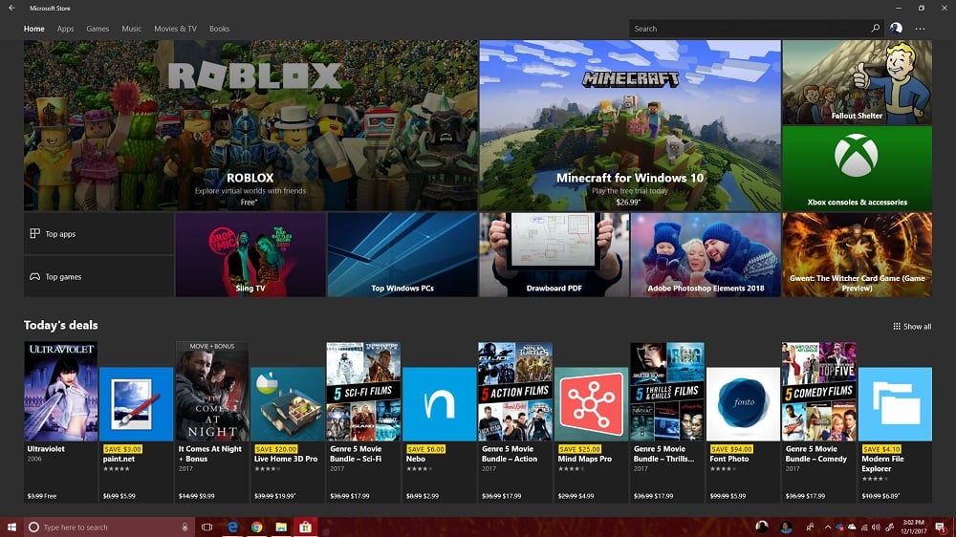
Task: Click the SAVE $25.00 badge
Action: 579,449
